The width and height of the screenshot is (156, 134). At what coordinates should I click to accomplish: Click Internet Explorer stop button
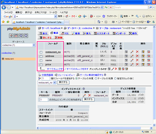[x=111, y=8]
